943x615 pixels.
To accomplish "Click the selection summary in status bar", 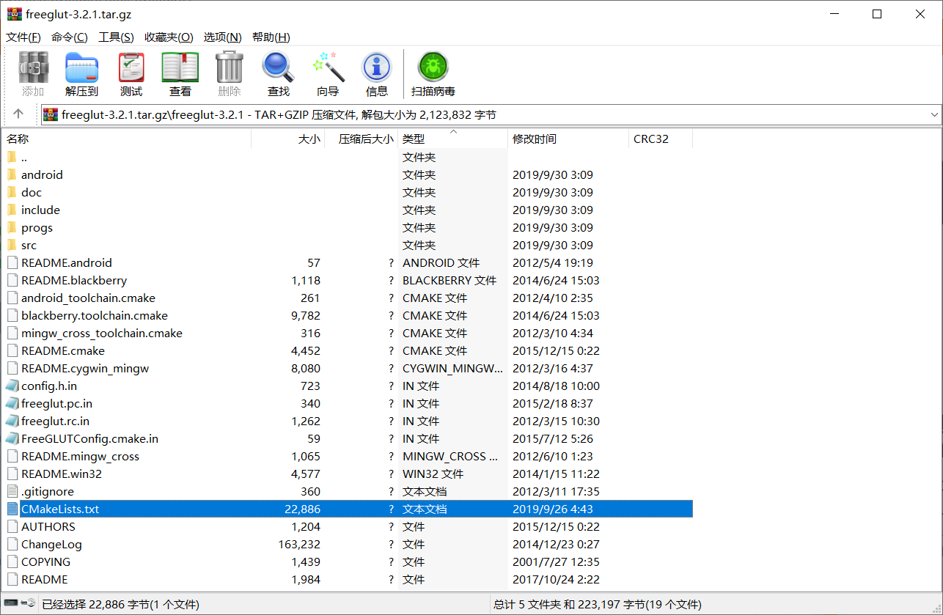I will 120,605.
